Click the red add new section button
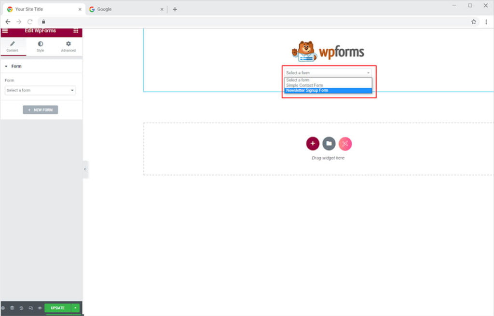Image resolution: width=494 pixels, height=316 pixels. (x=313, y=143)
